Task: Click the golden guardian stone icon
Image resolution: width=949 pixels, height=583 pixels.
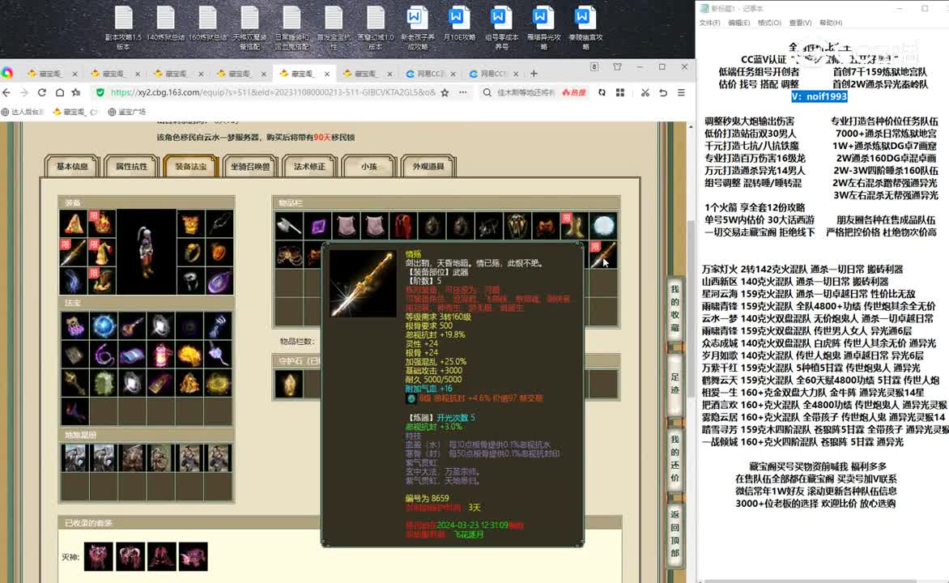Action: point(289,384)
